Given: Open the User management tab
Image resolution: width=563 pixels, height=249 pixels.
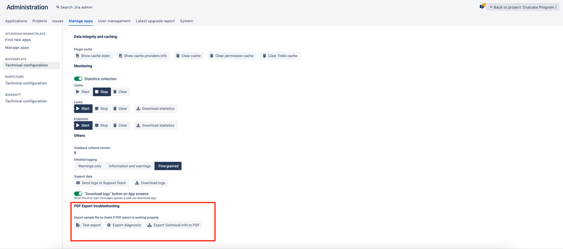Looking at the screenshot, I should click(x=114, y=21).
